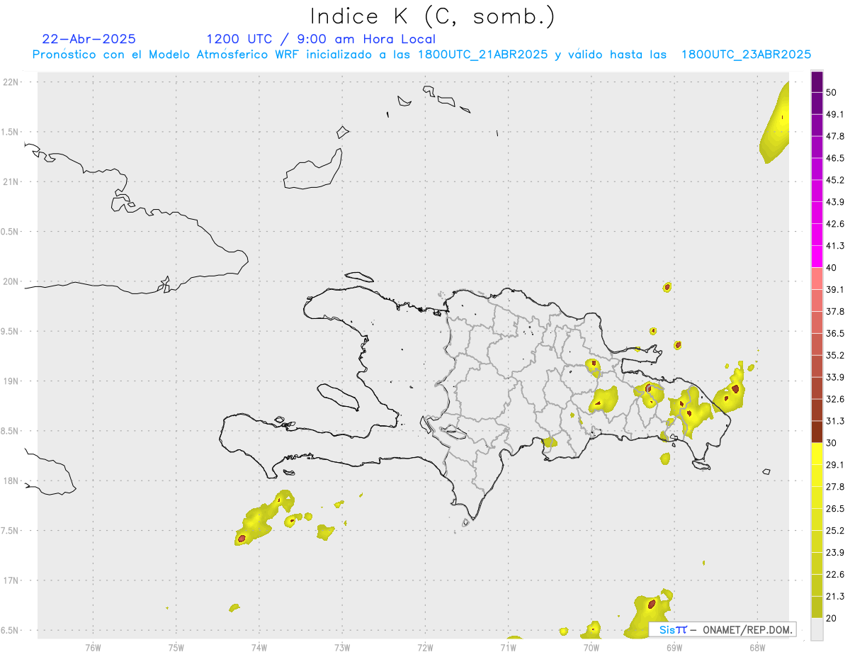Click the colorbar value "39.1"

tap(835, 290)
